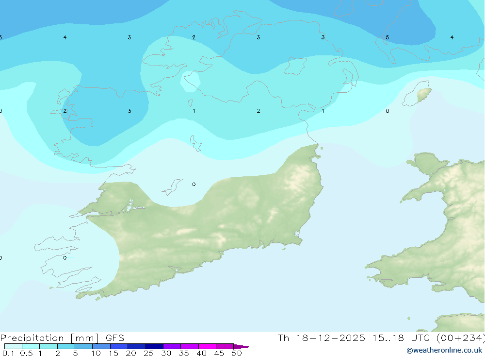Viewport: 485px width, 356px height.
Task: Select the "20" legend scale label
Action: 131,353
